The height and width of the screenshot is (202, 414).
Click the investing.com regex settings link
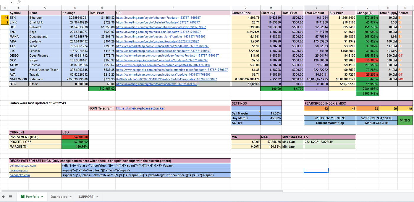click(x=19, y=170)
